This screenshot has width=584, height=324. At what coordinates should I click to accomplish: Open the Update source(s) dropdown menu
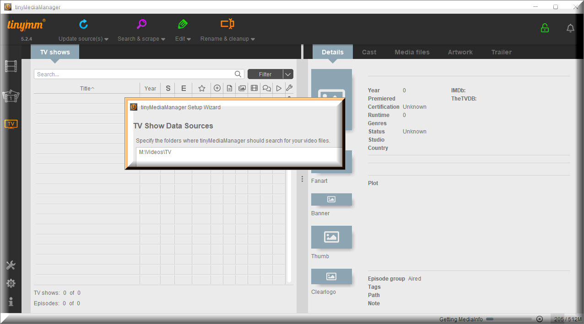click(x=84, y=39)
